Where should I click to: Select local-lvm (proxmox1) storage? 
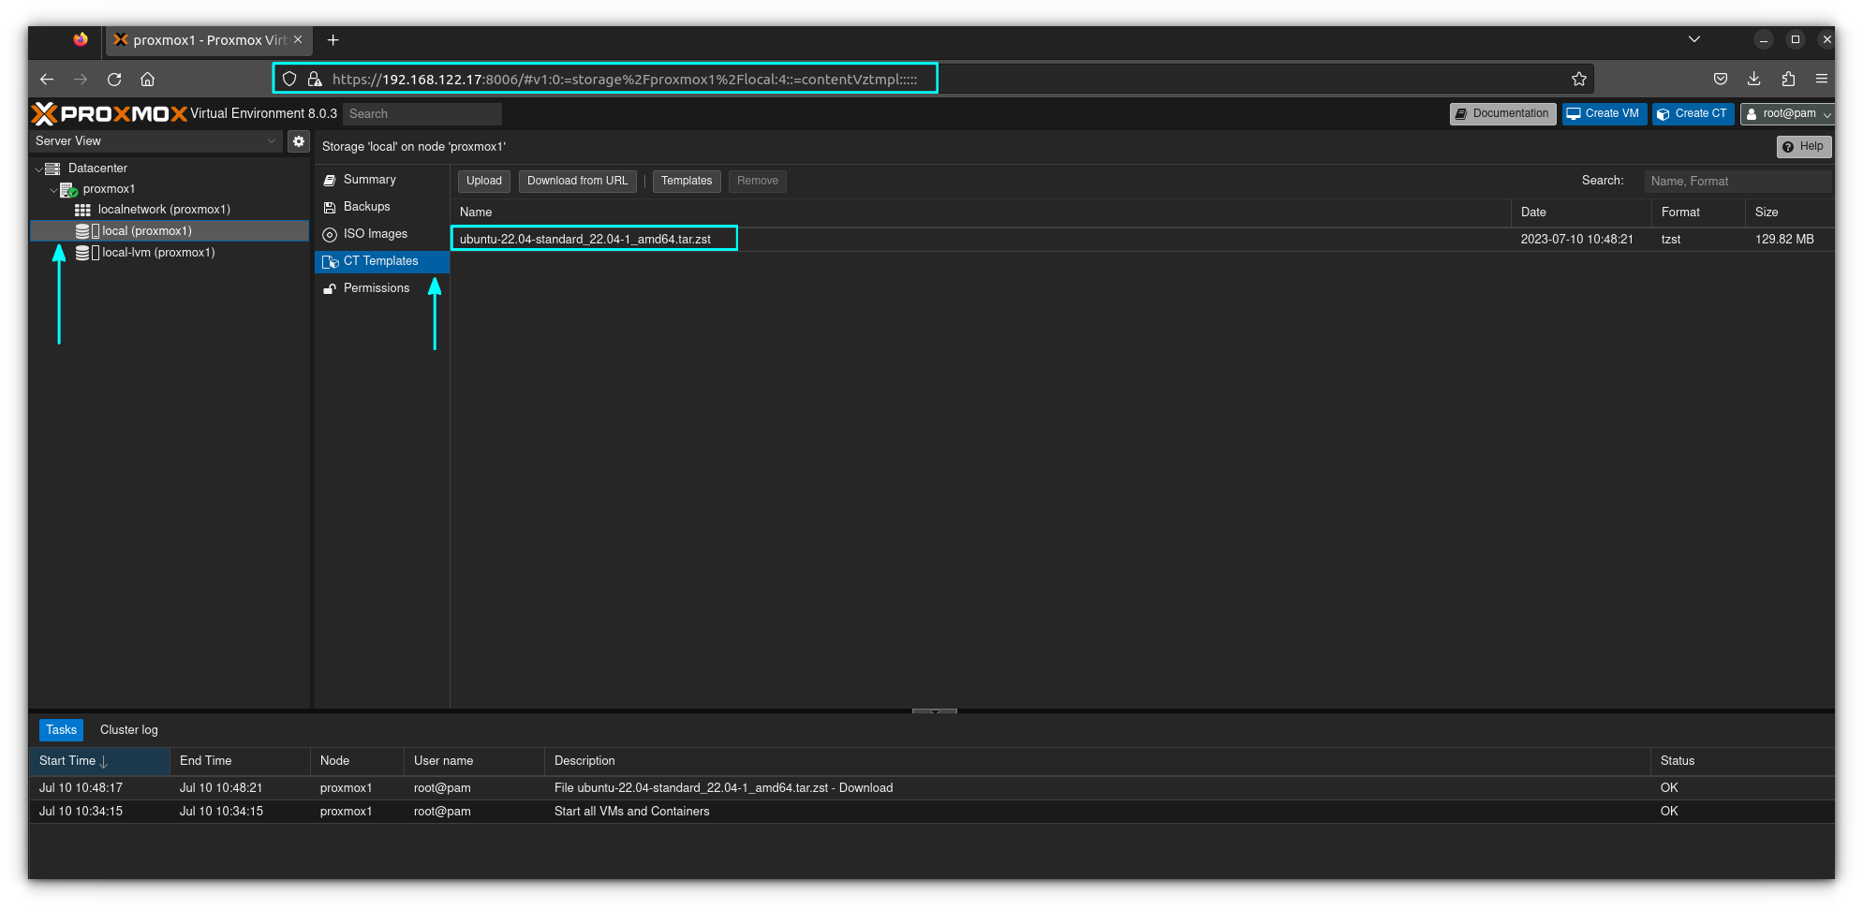tap(158, 253)
